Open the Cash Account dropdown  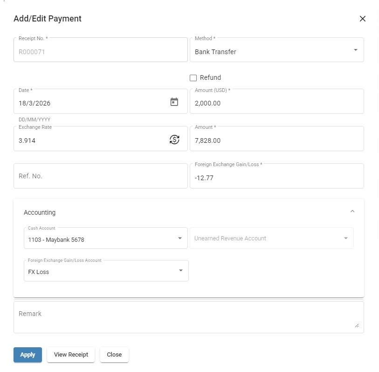coord(106,238)
